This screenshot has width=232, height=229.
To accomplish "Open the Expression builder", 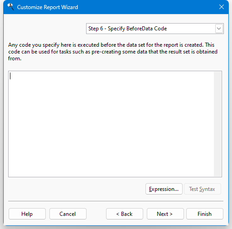I will [x=164, y=189].
